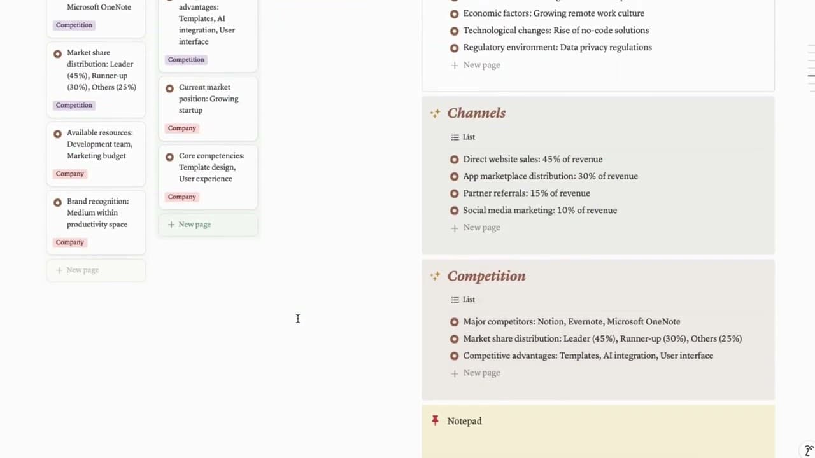Viewport: 815px width, 458px height.
Task: Select the Company tag on Available resources card
Action: (69, 174)
